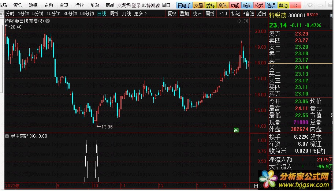
Task: Click the 功能 button
Action: coord(235,5)
